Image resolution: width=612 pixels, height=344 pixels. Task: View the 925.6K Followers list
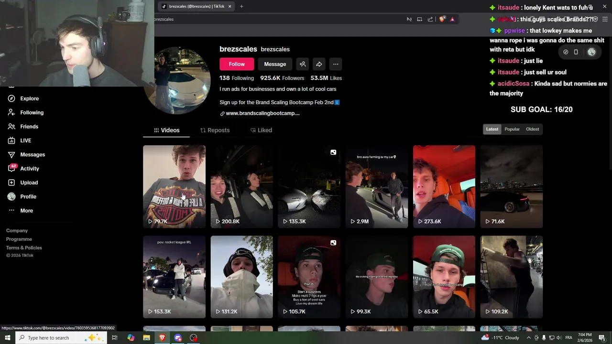pos(282,78)
